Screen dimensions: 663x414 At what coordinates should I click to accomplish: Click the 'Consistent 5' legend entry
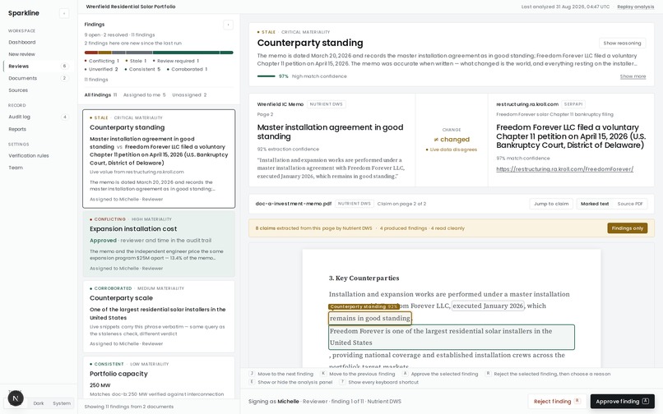(x=142, y=69)
